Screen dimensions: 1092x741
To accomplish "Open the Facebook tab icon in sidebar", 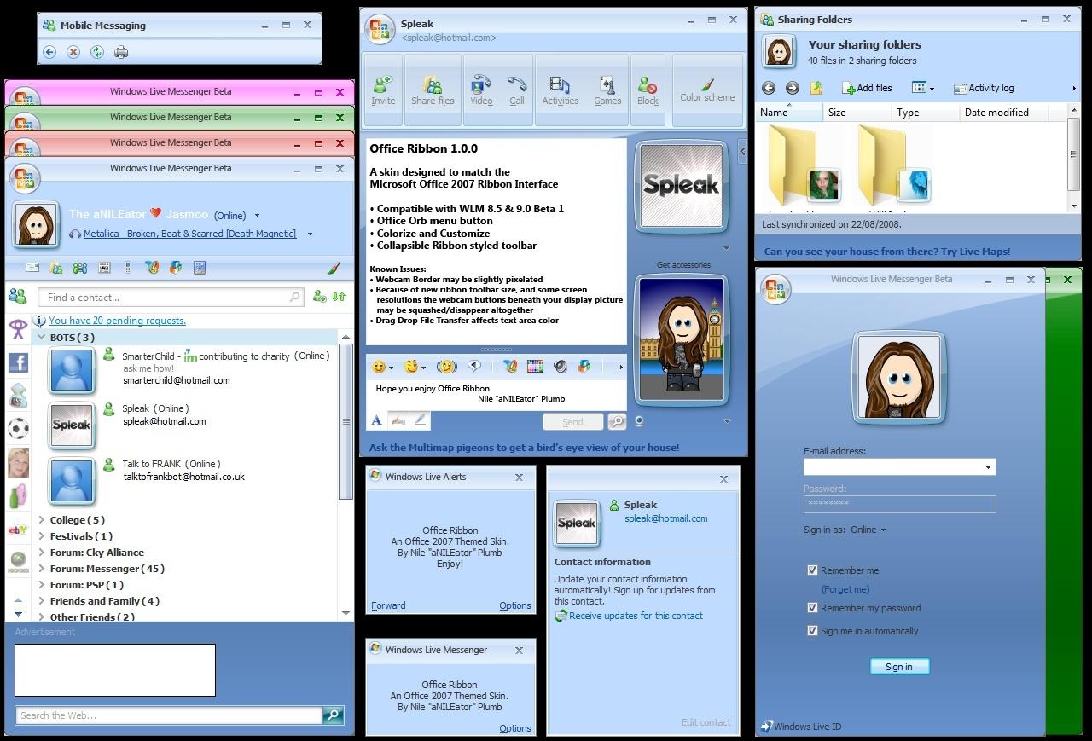I will (x=18, y=363).
